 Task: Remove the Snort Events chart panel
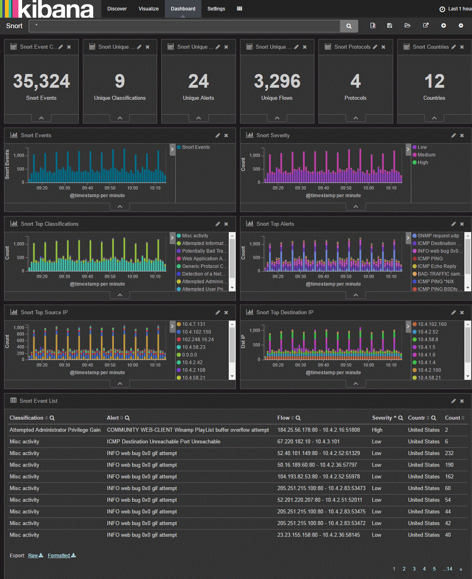pyautogui.click(x=226, y=136)
